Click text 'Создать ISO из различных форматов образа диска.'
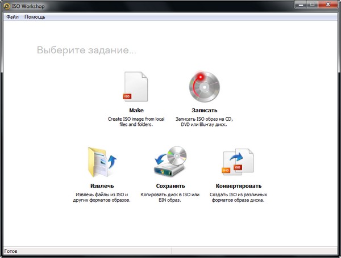341x258 pixels. [238, 197]
